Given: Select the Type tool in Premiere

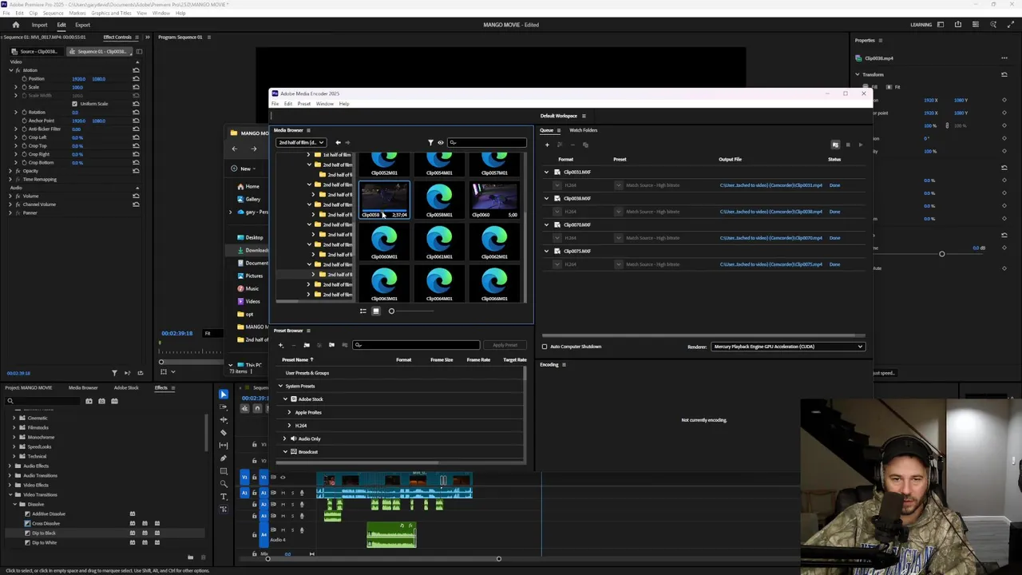Looking at the screenshot, I should click(224, 497).
